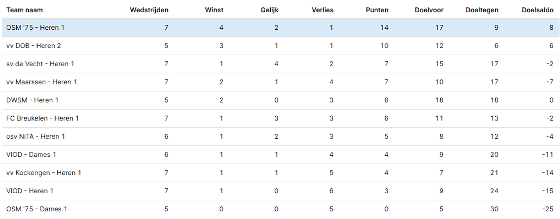This screenshot has width=560, height=219.
Task: Select the Gelijk column header
Action: pos(269,10)
